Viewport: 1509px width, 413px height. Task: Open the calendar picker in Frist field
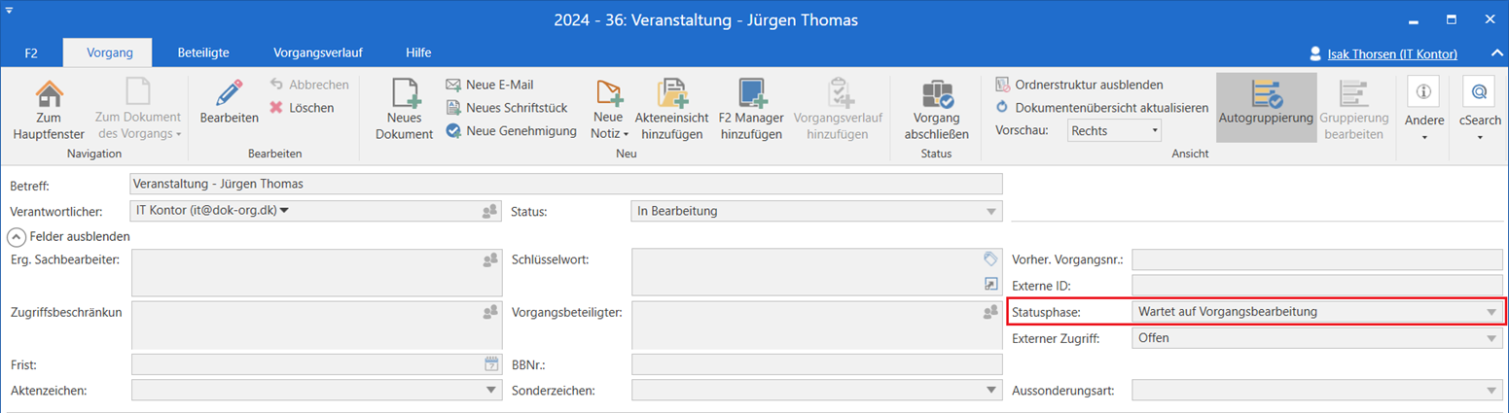(x=490, y=364)
